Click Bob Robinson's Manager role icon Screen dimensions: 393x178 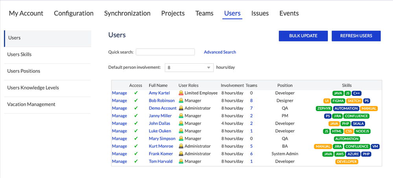181,101
